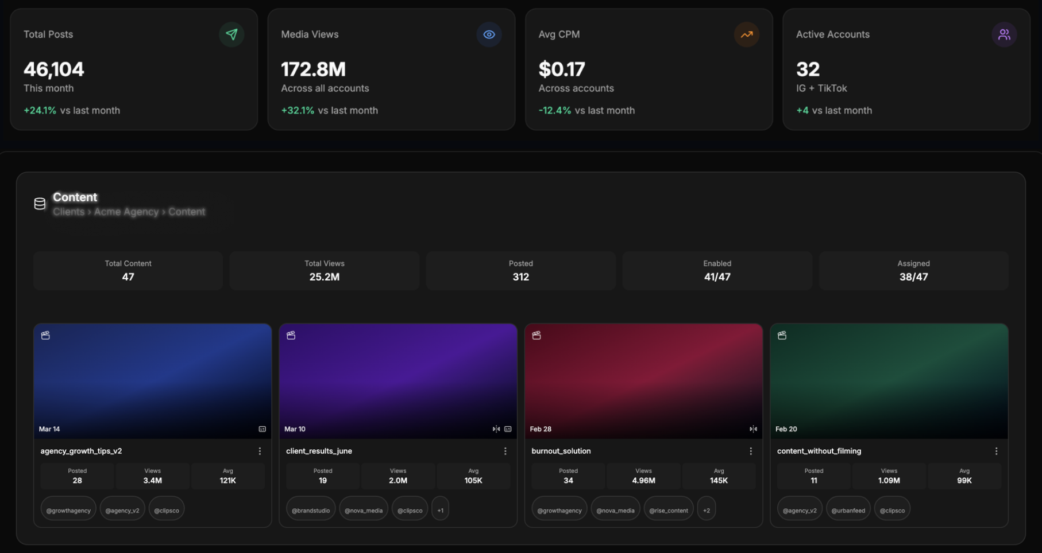Select @growthagency tag on agency_growth_tips_v2
This screenshot has width=1042, height=553.
(x=68, y=509)
